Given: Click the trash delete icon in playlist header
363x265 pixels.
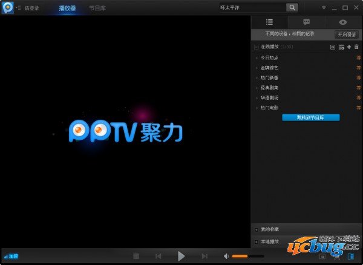Looking at the screenshot, I should click(356, 47).
